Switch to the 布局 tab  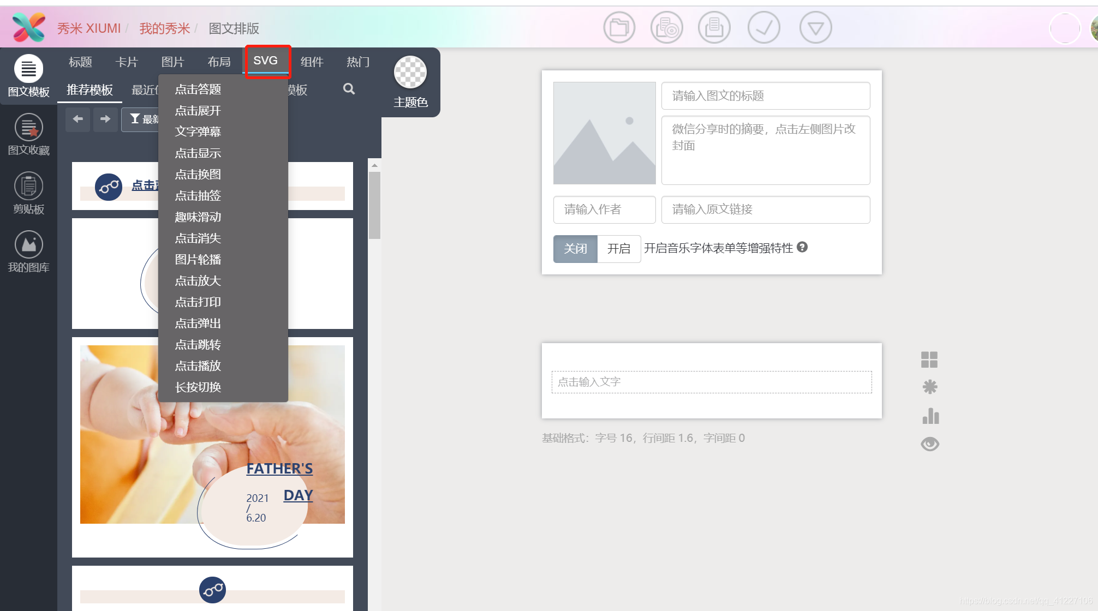pos(219,62)
